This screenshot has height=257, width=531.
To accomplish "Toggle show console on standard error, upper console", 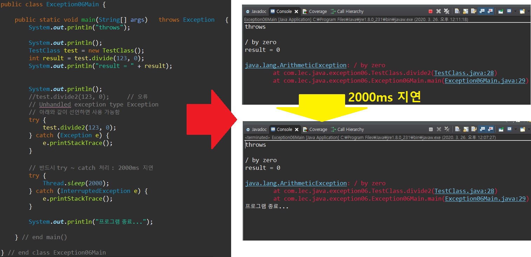I will point(490,11).
